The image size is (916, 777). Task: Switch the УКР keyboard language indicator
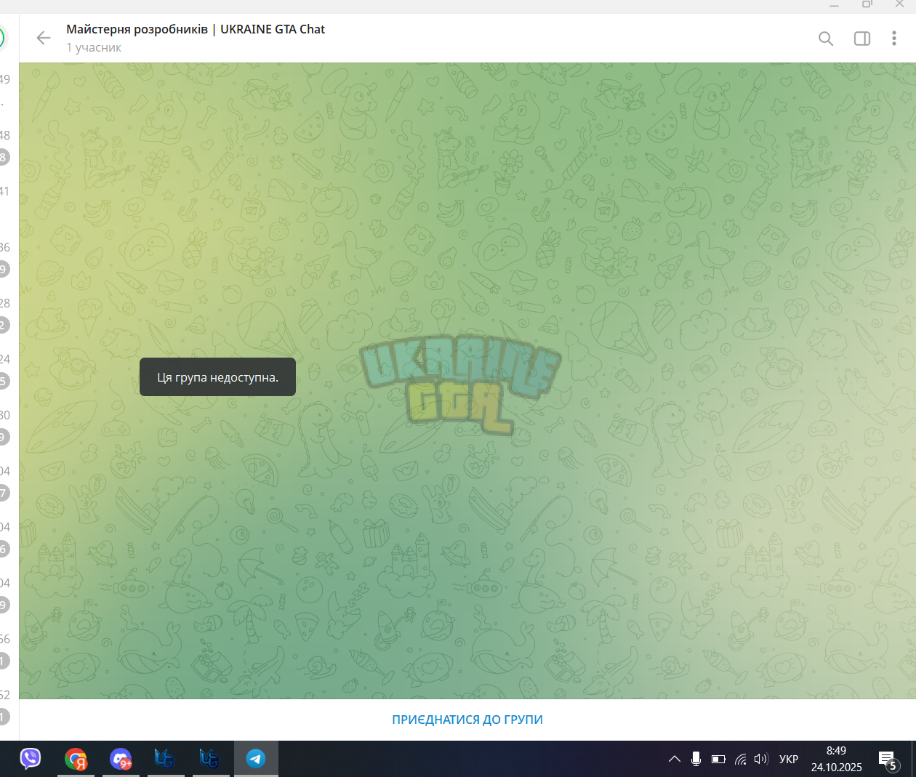[789, 759]
